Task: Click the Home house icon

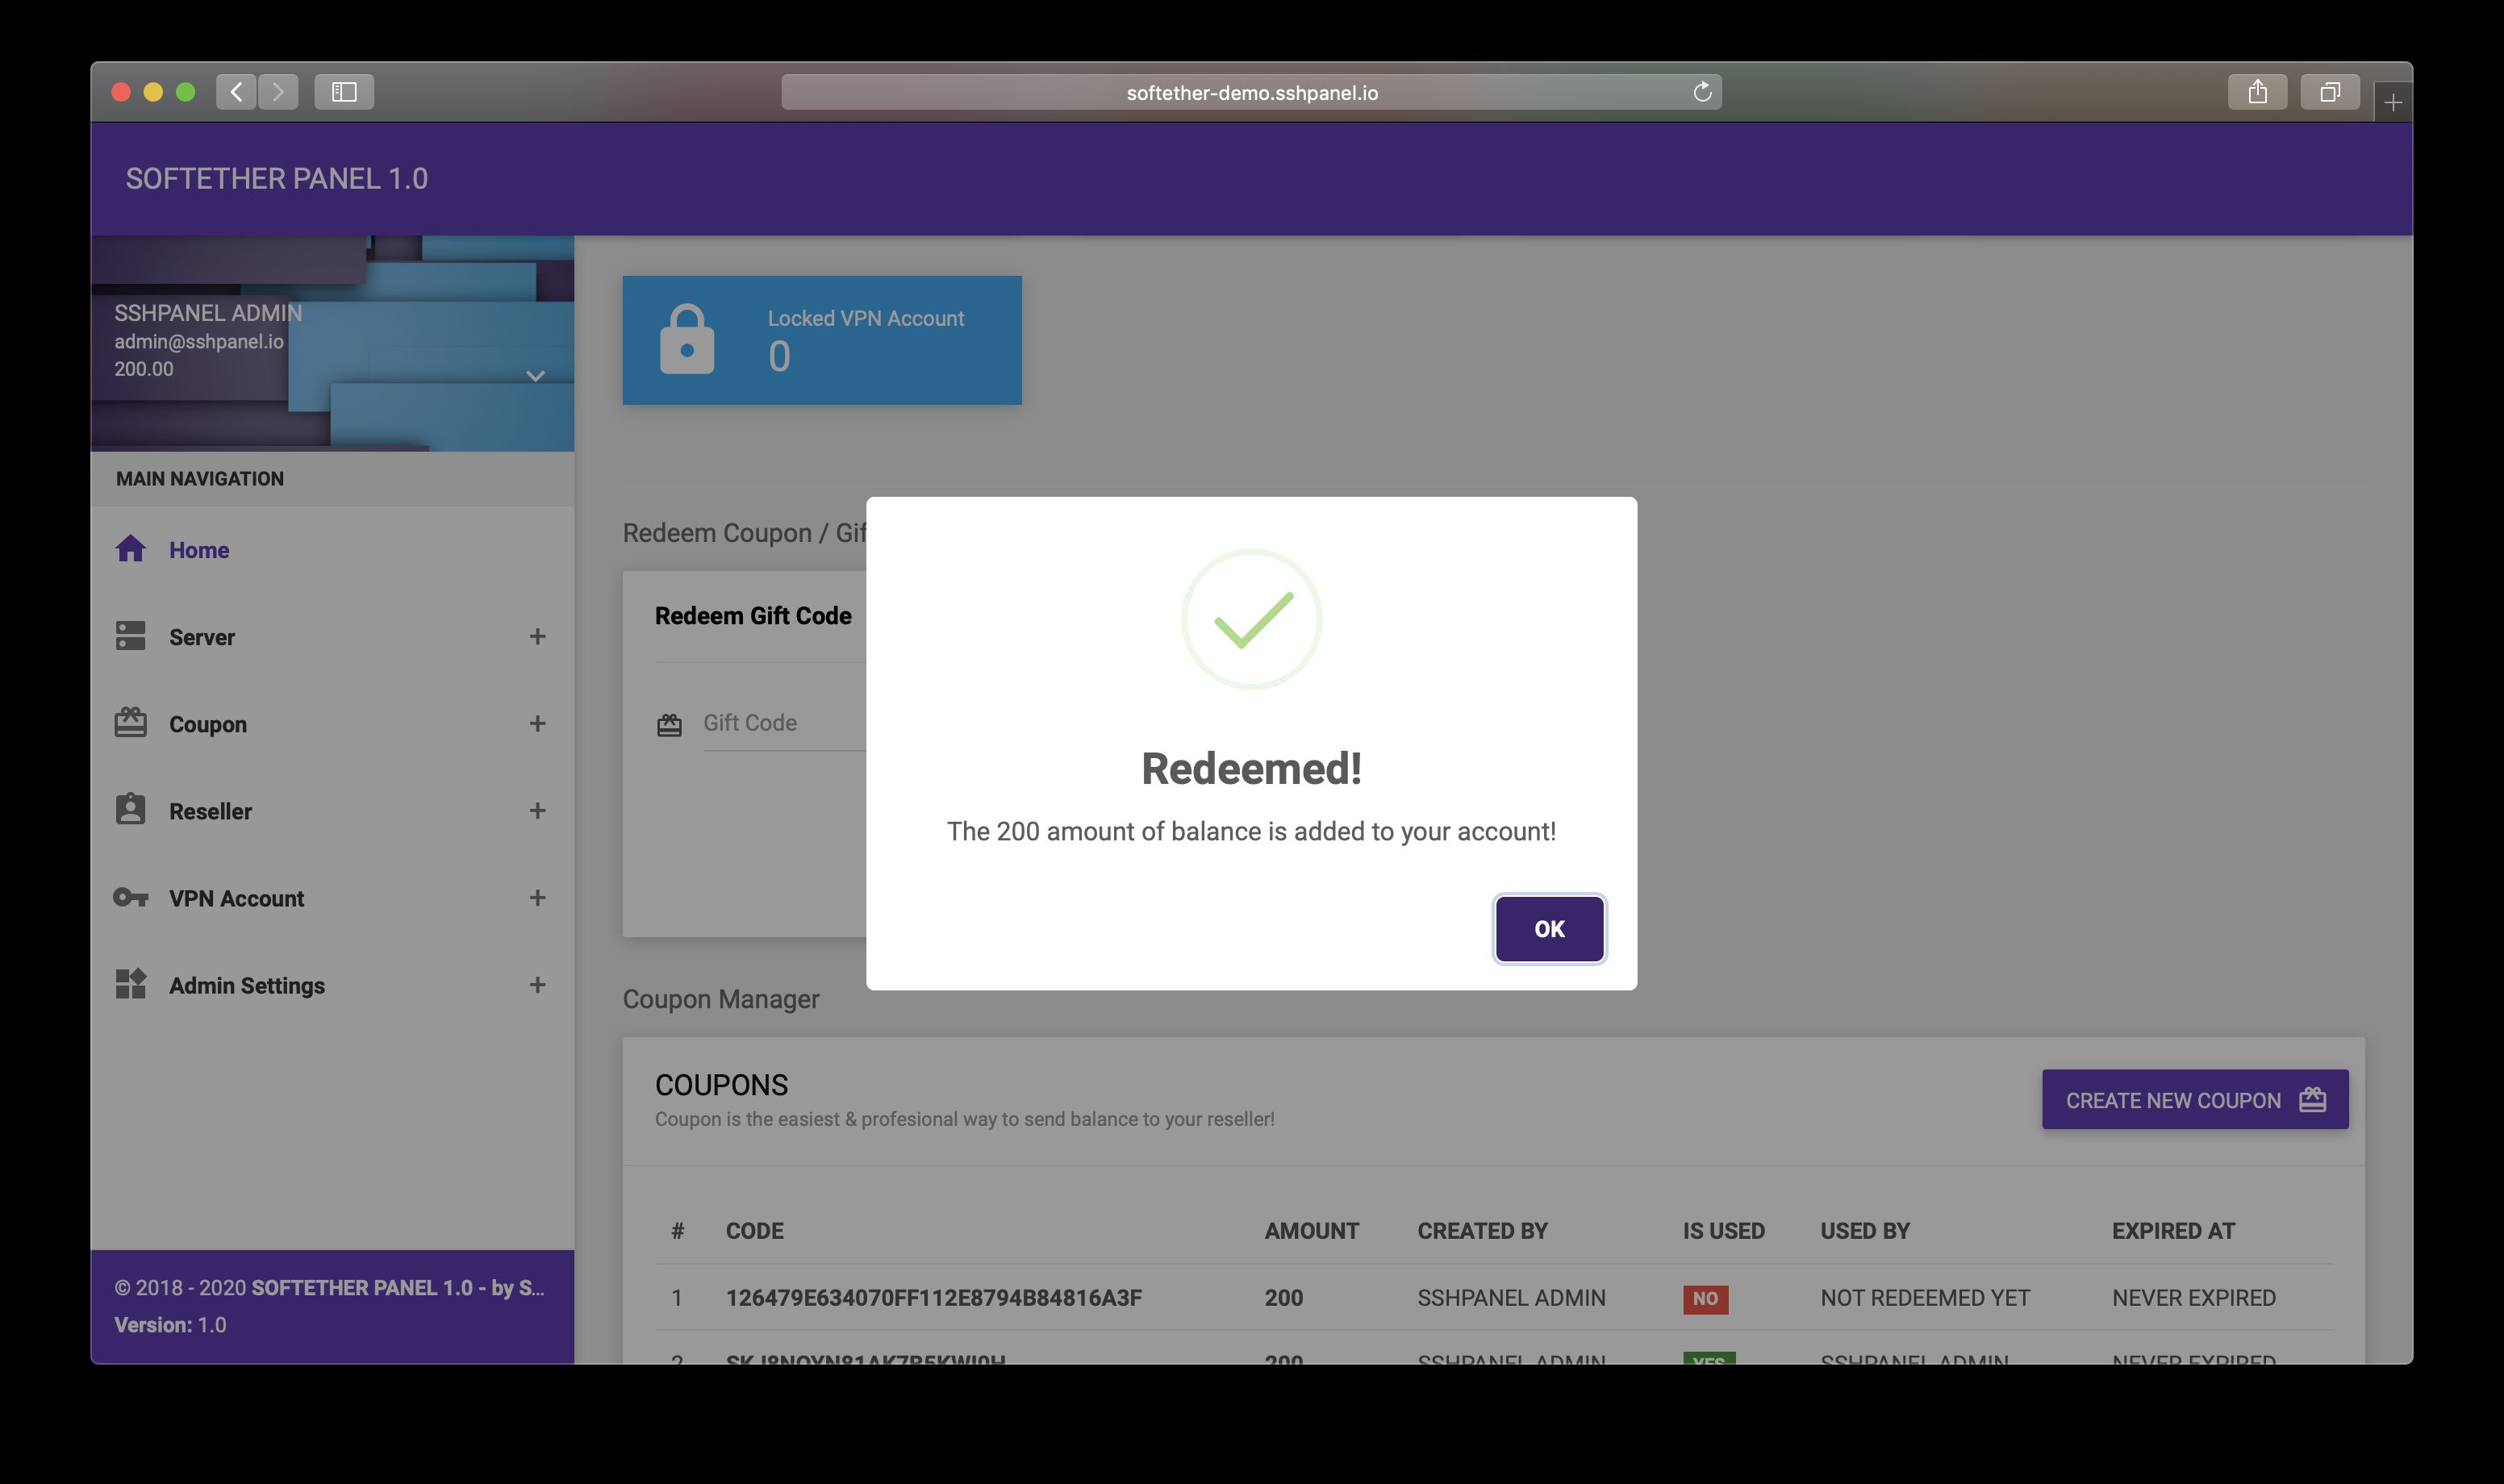Action: pos(131,549)
